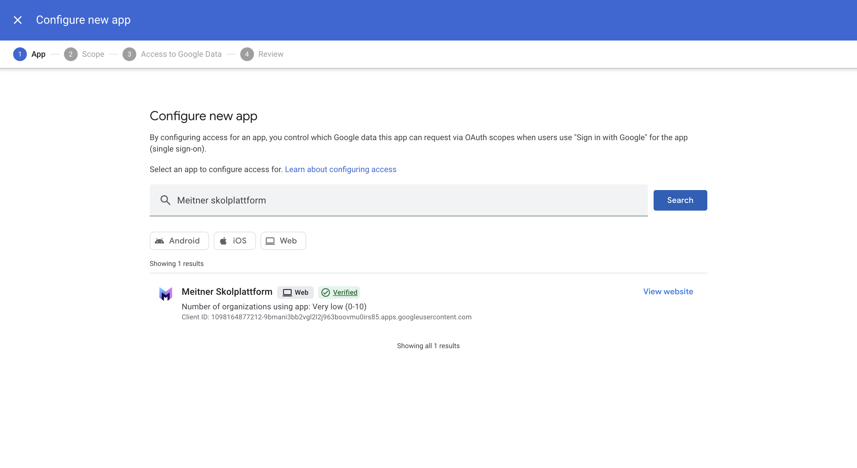Click the Showing 1 results label
The height and width of the screenshot is (468, 857).
[x=177, y=264]
